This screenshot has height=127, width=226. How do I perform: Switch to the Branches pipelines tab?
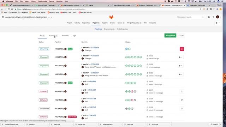[x=65, y=36]
